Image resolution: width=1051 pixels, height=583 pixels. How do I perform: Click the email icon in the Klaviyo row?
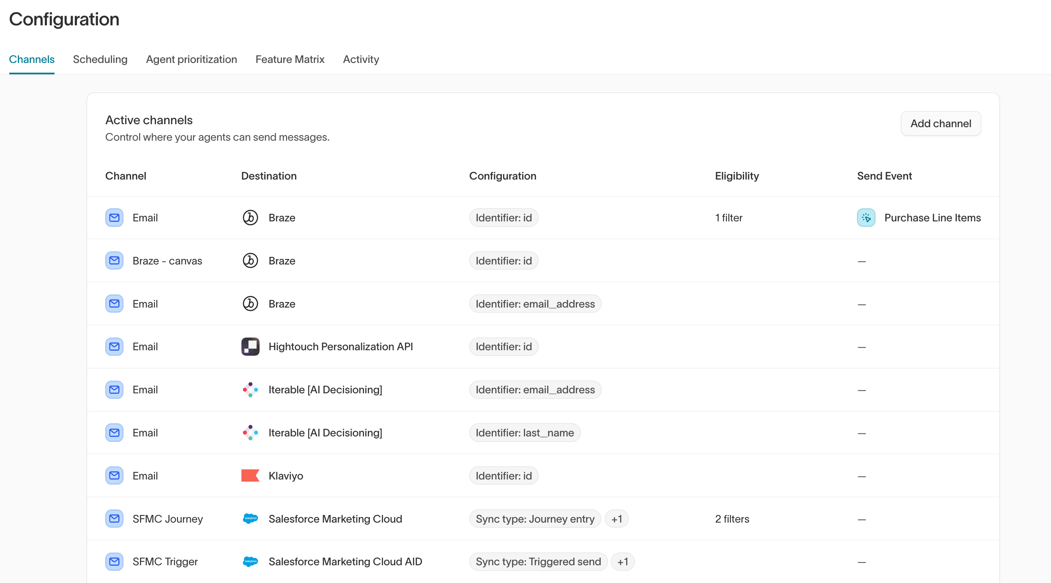[114, 476]
